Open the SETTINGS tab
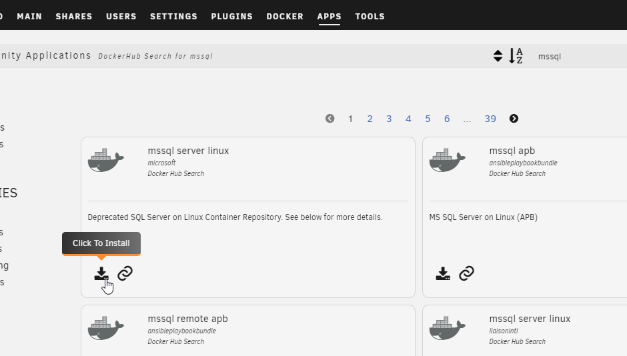Screen dimensions: 627x356 click(173, 17)
